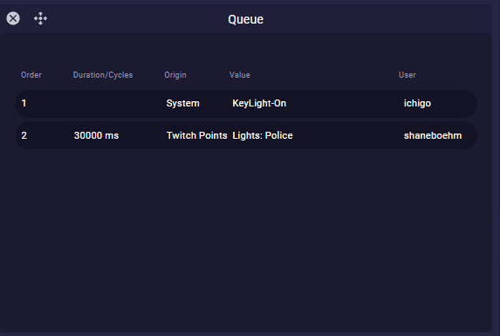Image resolution: width=500 pixels, height=336 pixels.
Task: Select order number 2 in the queue
Action: (x=24, y=135)
